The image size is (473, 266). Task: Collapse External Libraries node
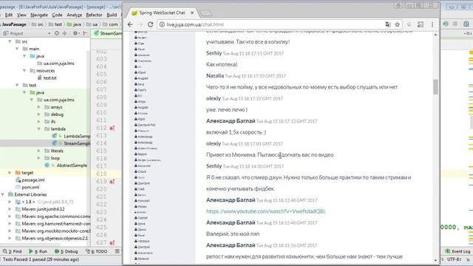[x=3, y=194]
